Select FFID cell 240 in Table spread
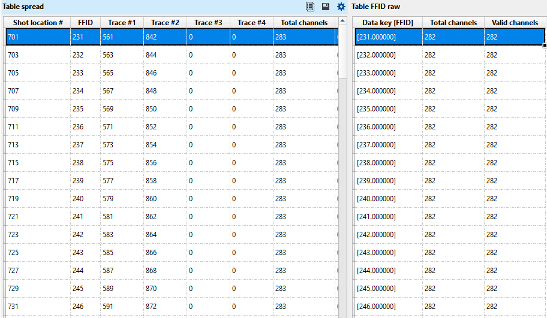 pyautogui.click(x=86, y=199)
